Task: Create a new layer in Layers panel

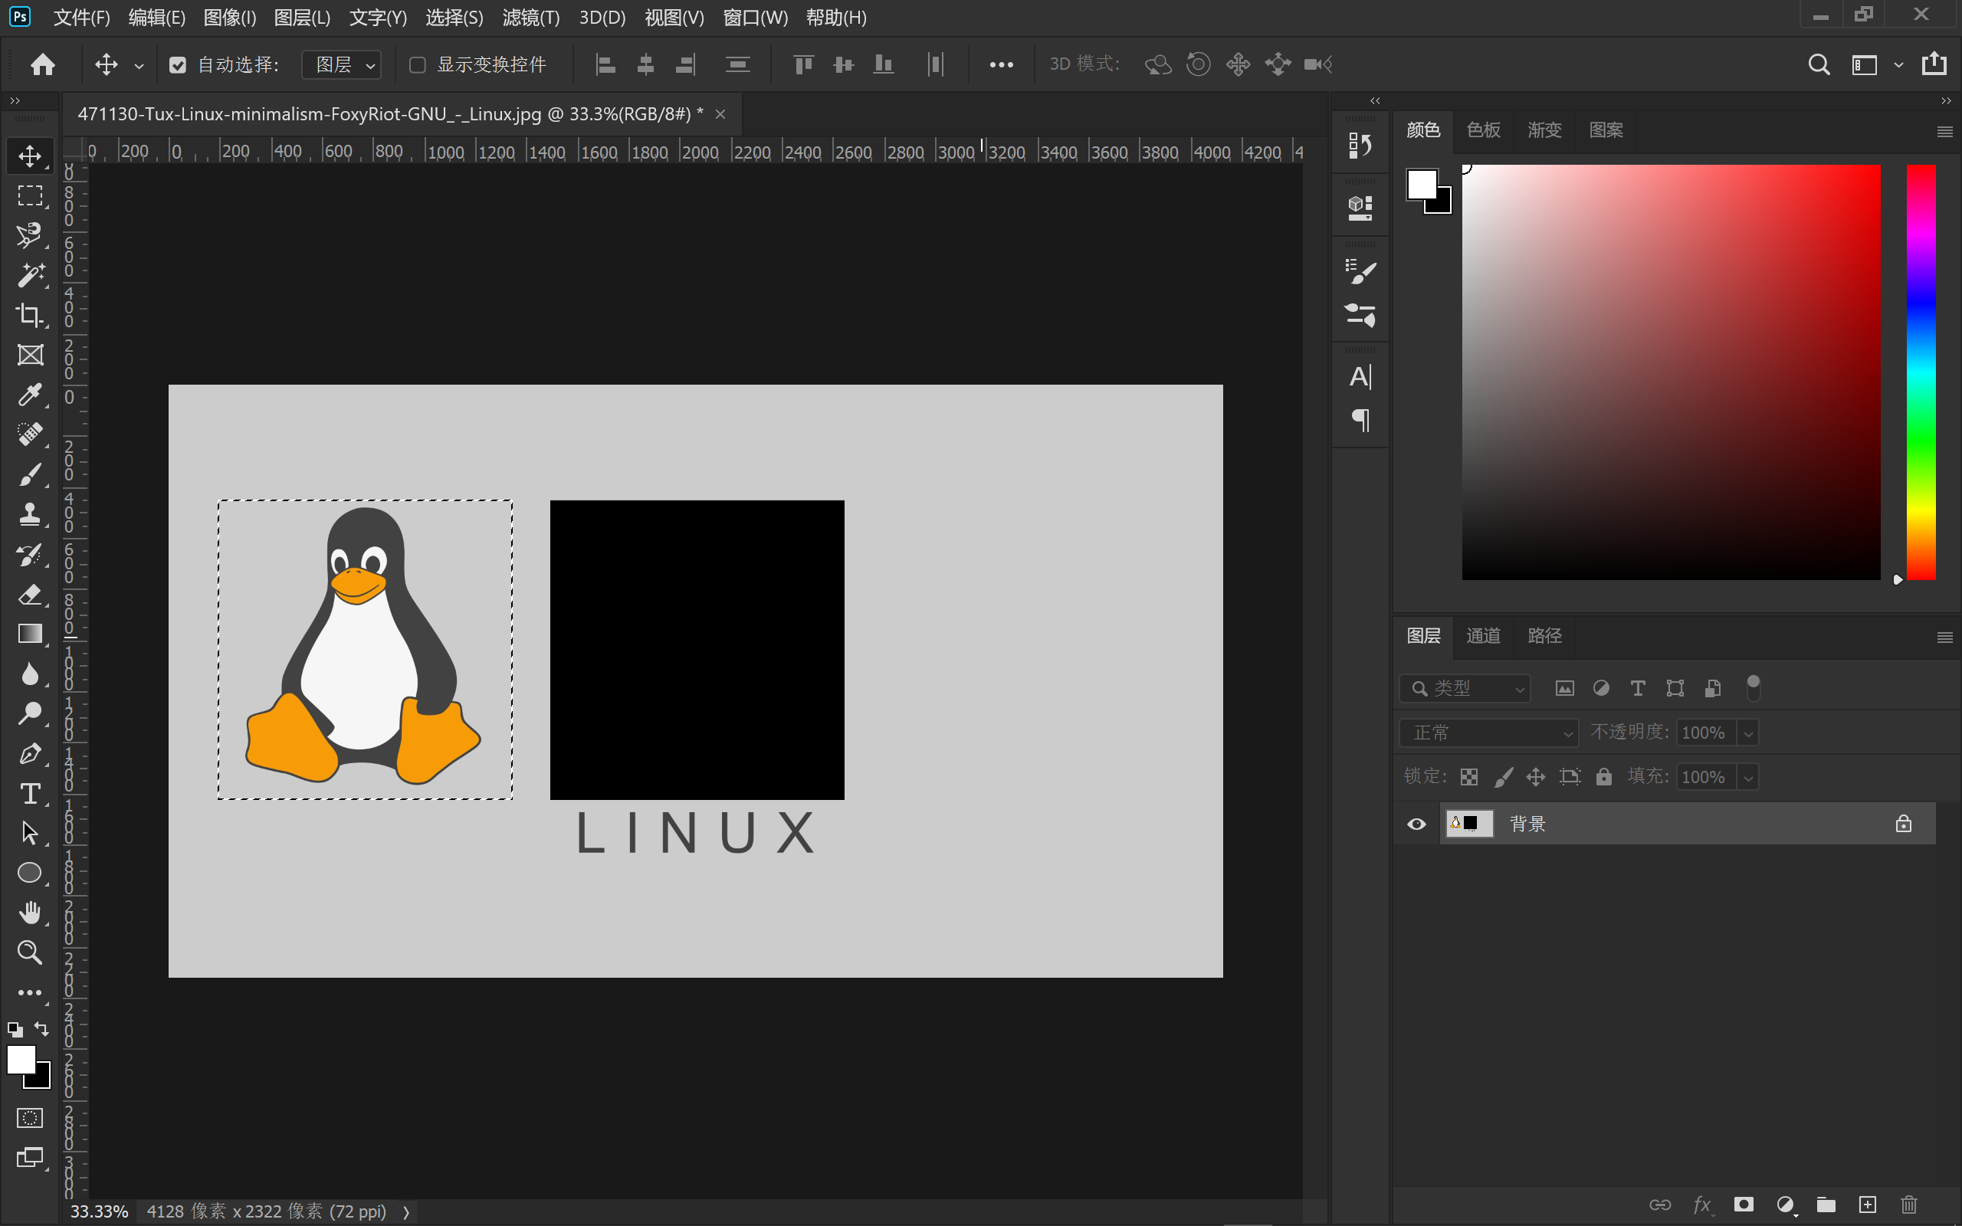Action: [1868, 1204]
